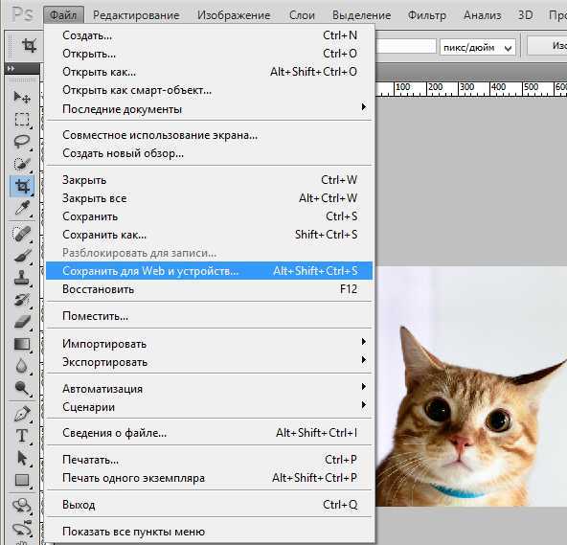
Task: Select the Pen tool
Action: pyautogui.click(x=22, y=414)
